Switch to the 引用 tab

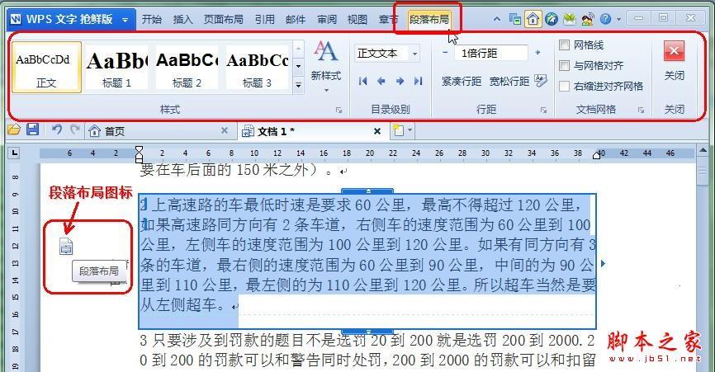(x=264, y=20)
